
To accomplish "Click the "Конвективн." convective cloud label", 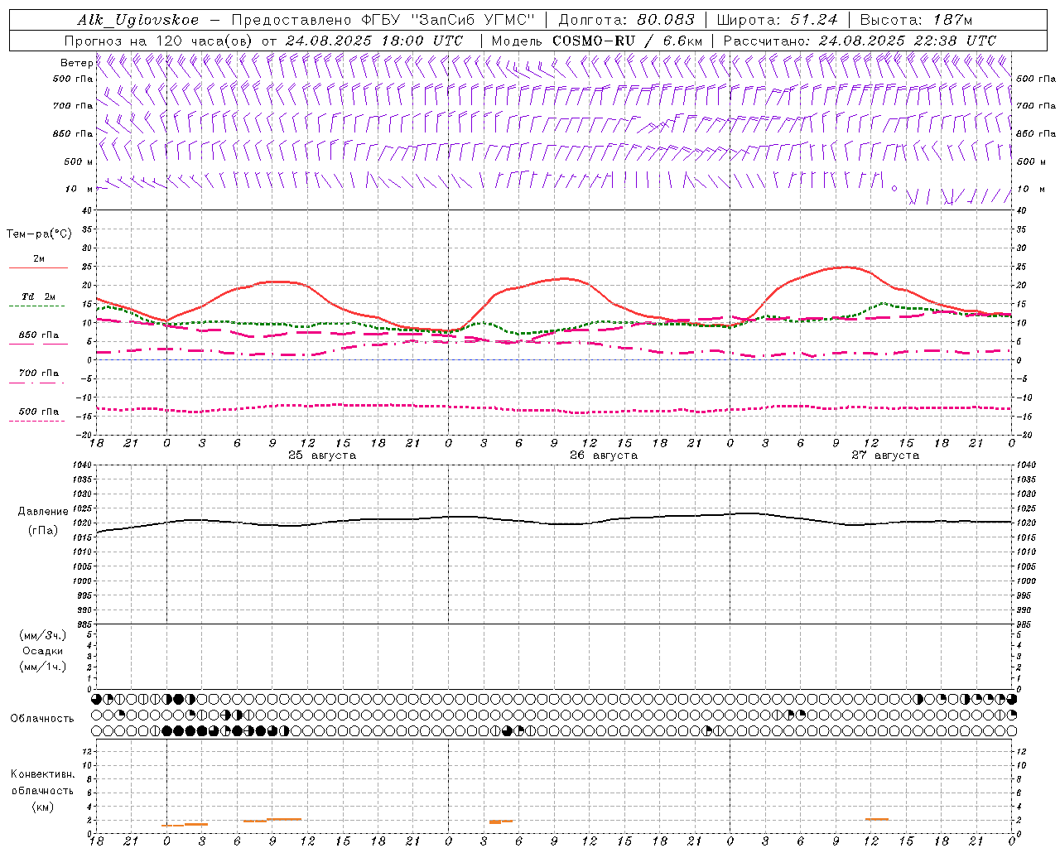I will pos(42,774).
